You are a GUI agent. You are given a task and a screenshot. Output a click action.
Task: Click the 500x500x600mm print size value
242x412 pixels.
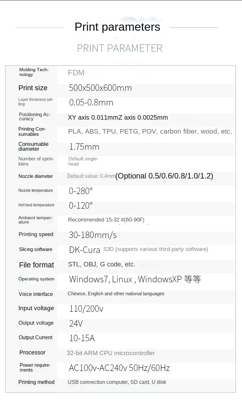[x=100, y=88]
